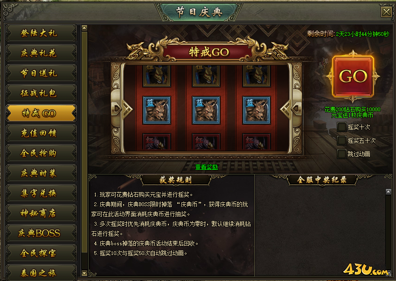Click the top dark beast icon in first reel
396x281 pixels.
[x=157, y=76]
